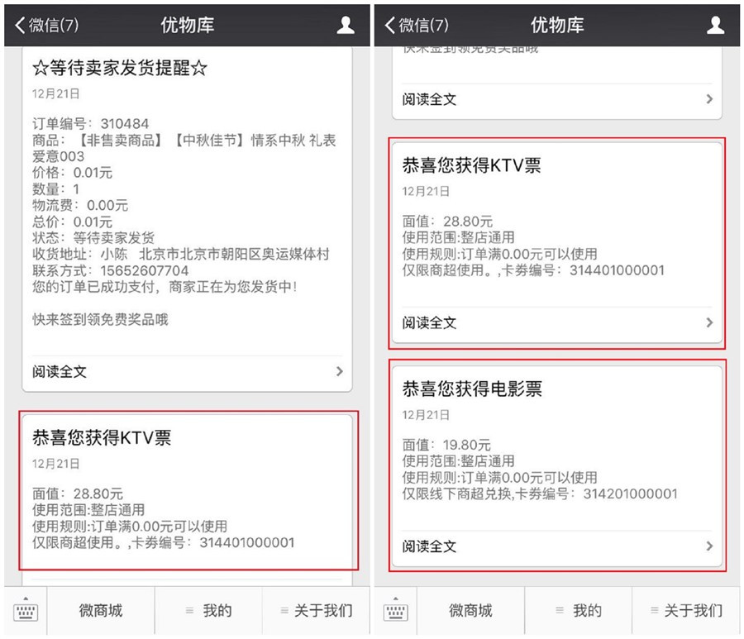The image size is (744, 639).
Task: Open the profile icon on the left screen header
Action: pos(346,25)
